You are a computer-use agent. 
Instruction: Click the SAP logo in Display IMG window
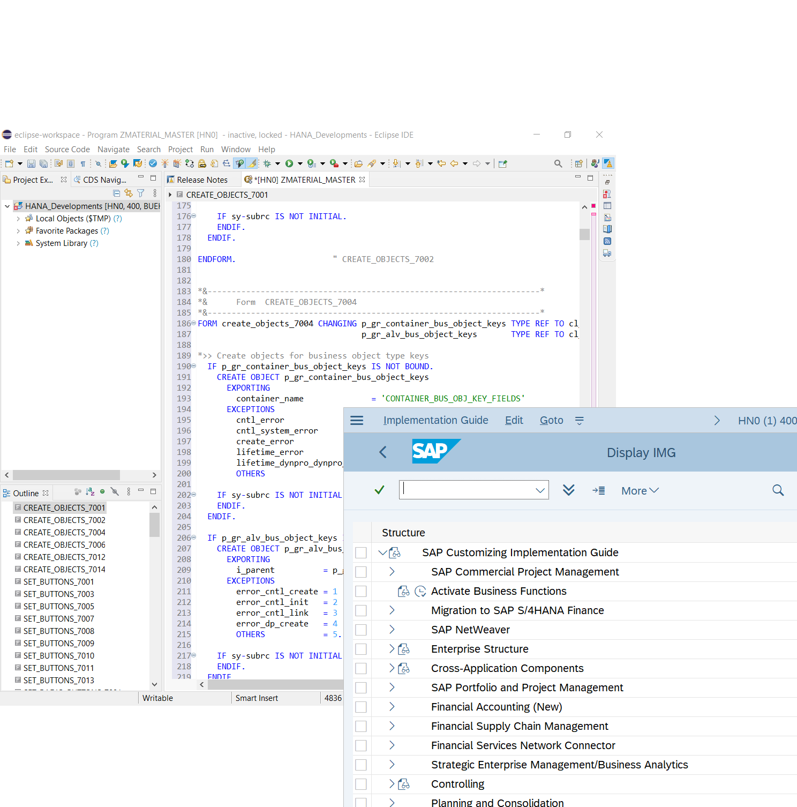tap(436, 451)
